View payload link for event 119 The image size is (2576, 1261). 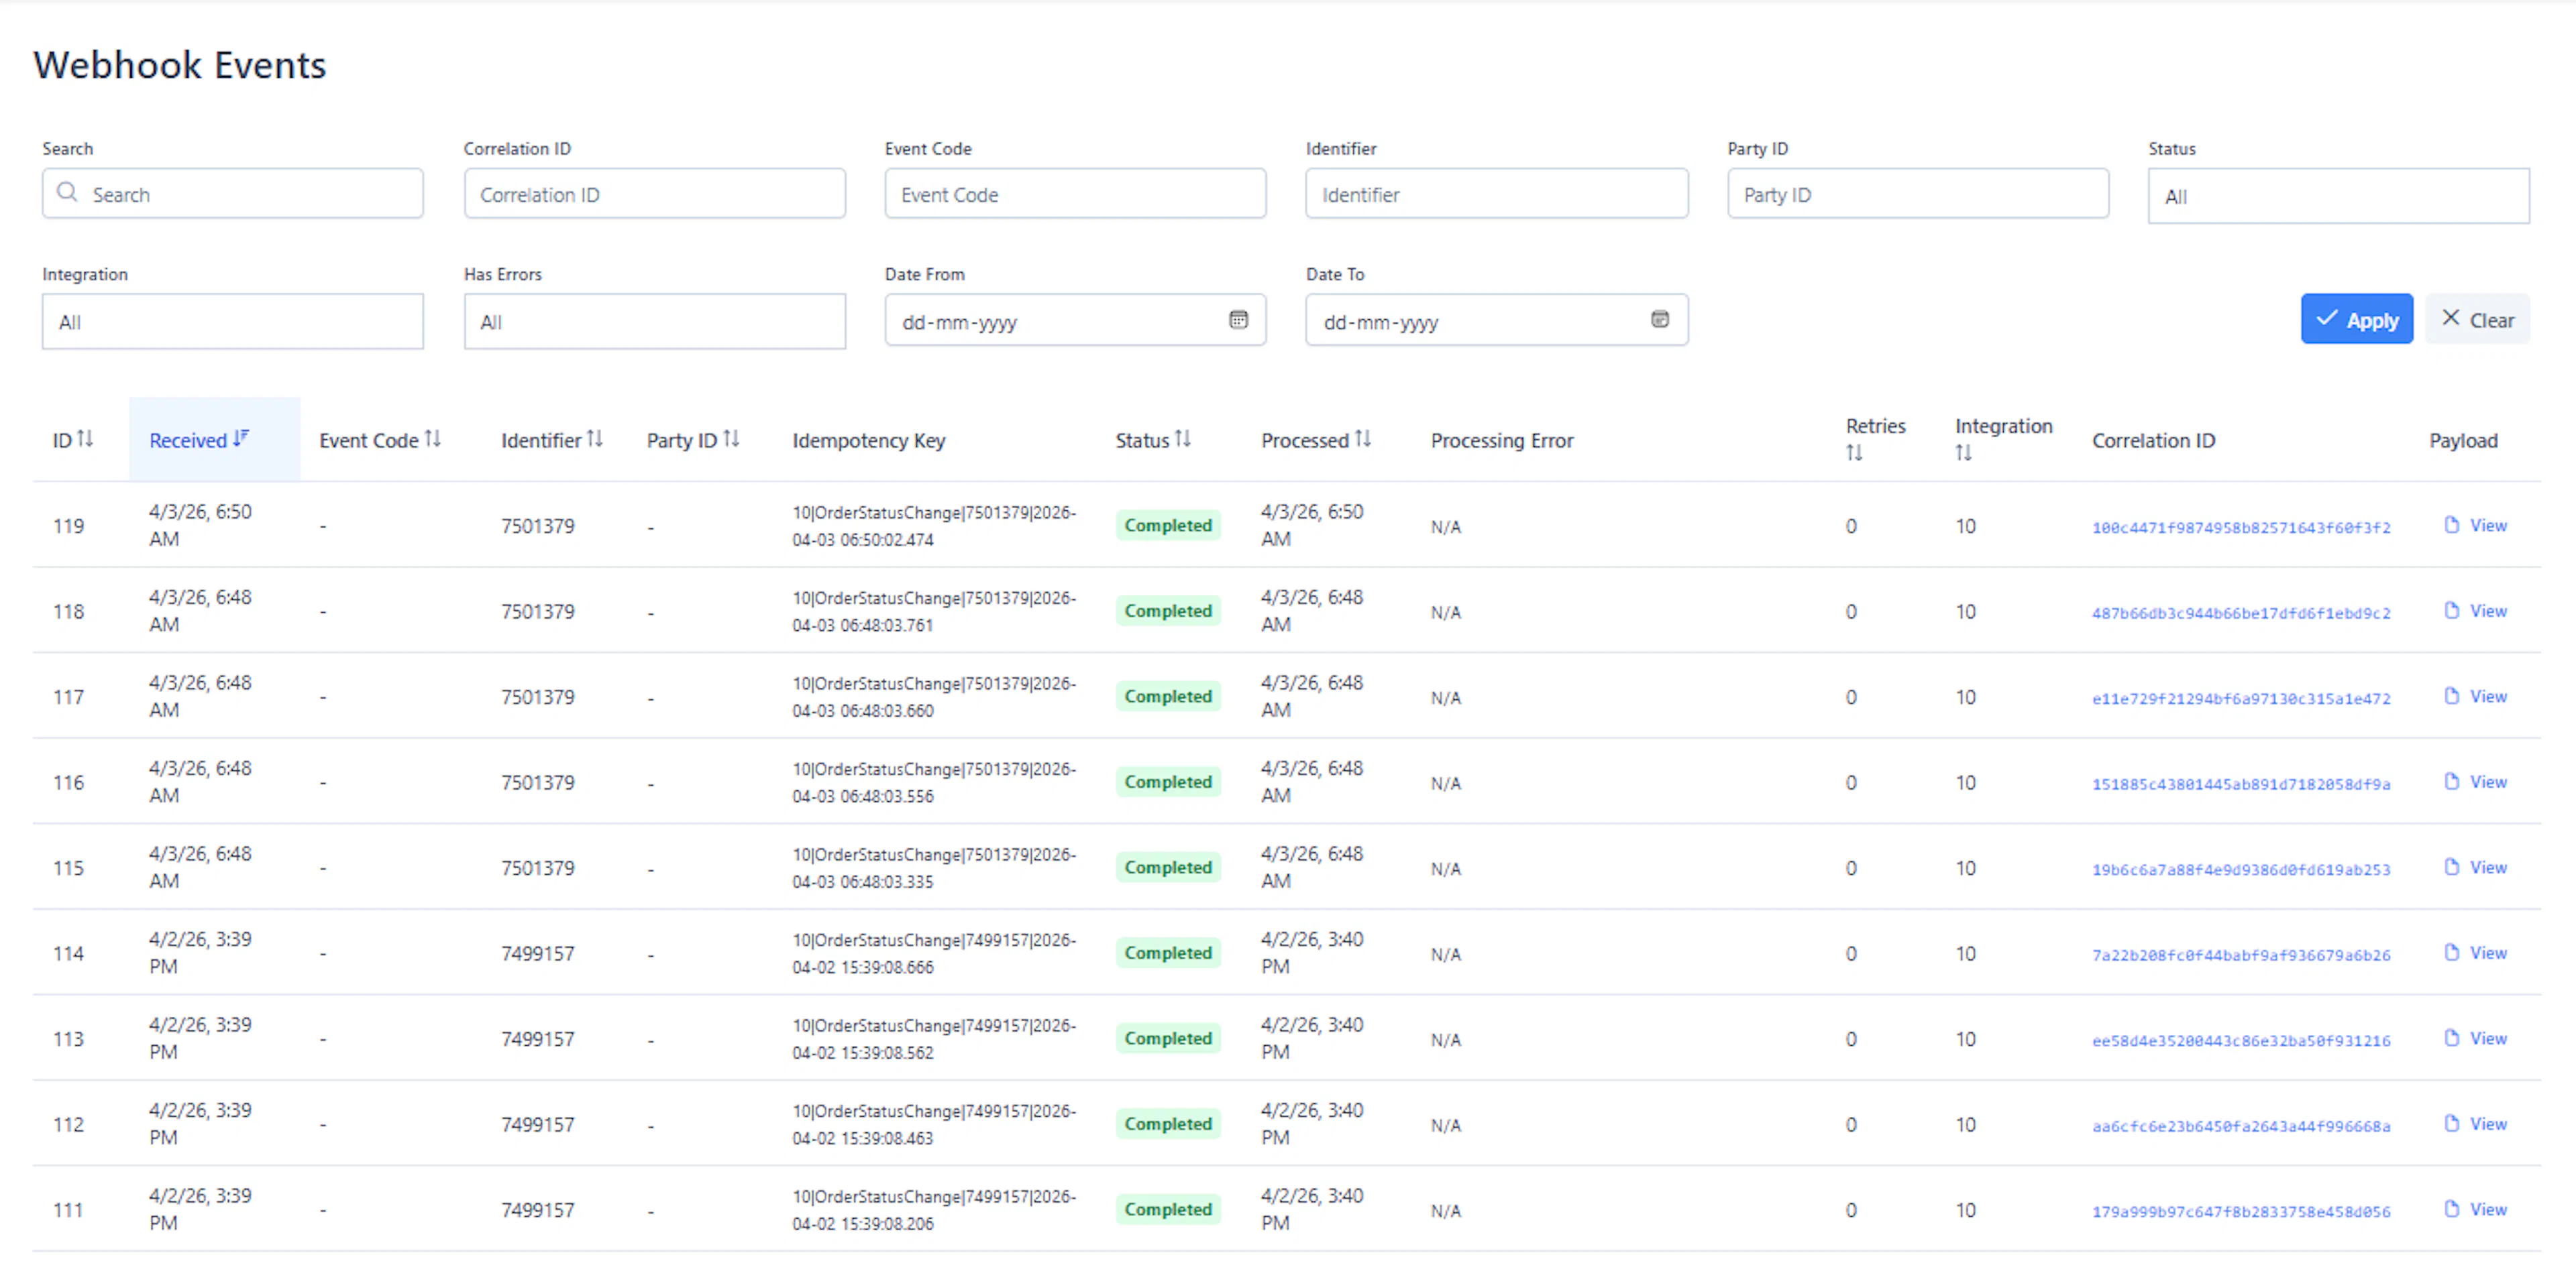click(2488, 526)
